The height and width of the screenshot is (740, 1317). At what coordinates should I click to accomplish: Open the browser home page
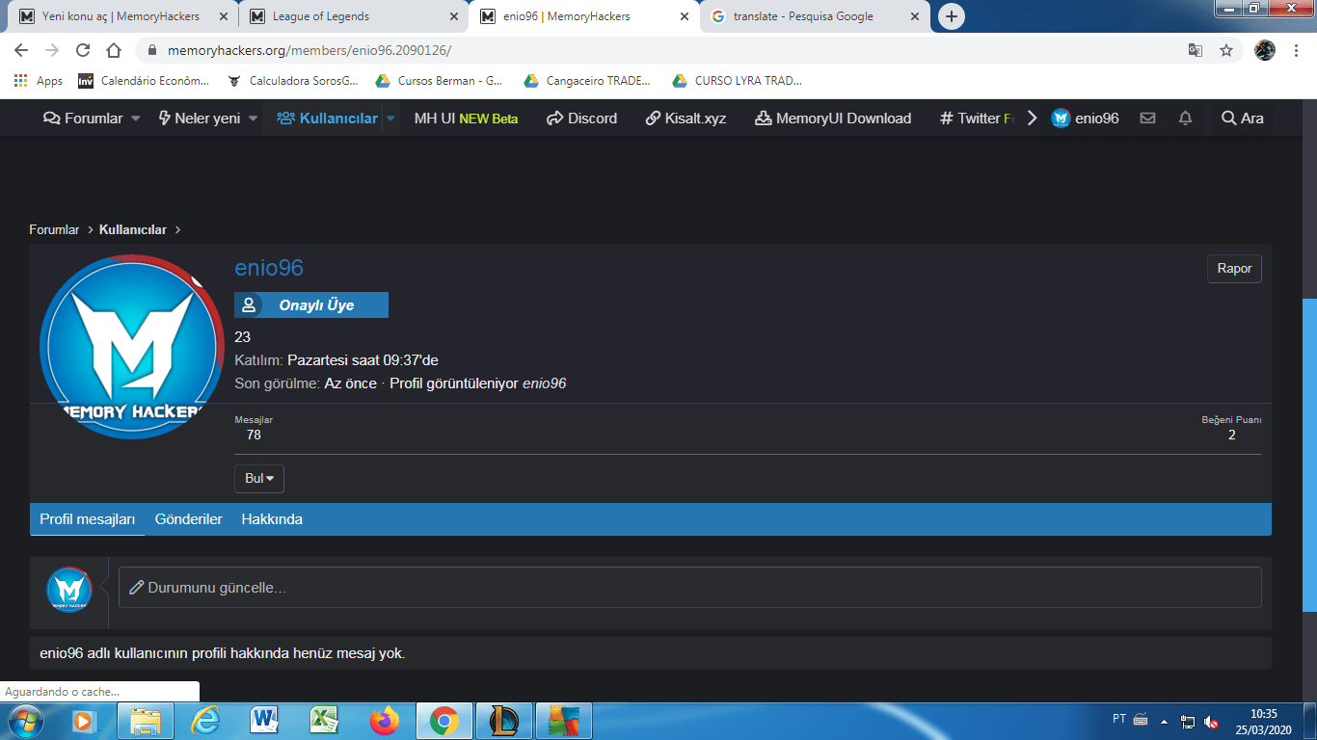tap(114, 50)
